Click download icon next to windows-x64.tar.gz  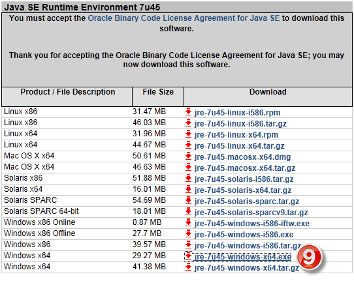click(188, 267)
